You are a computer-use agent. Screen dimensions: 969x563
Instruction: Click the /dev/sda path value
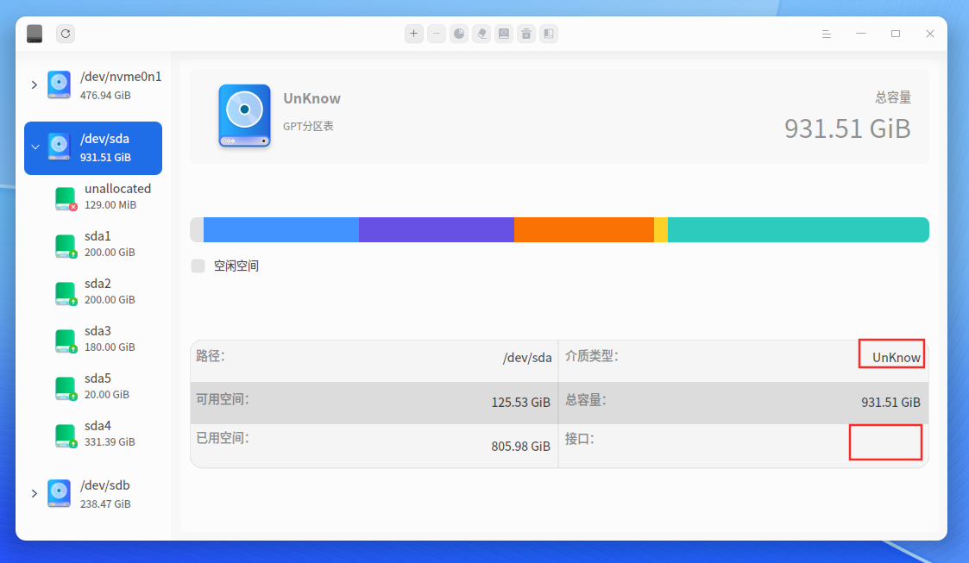[x=527, y=358]
